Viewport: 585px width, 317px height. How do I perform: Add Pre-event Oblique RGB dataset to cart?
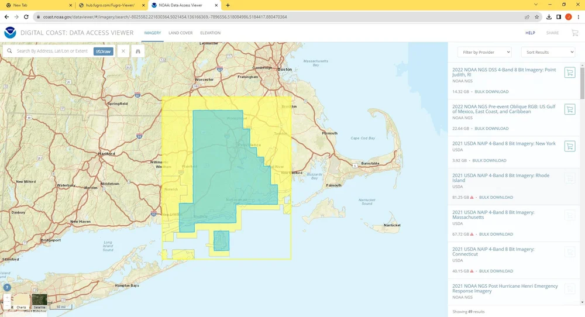point(570,109)
